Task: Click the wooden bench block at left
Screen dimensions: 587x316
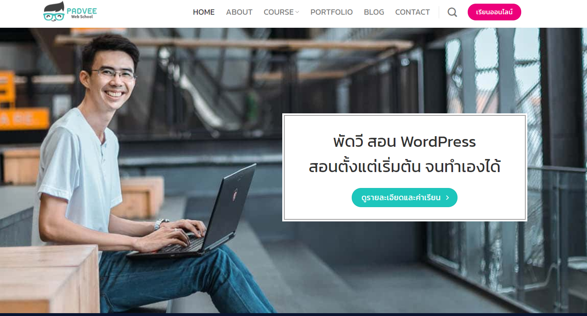Action: click(49, 279)
